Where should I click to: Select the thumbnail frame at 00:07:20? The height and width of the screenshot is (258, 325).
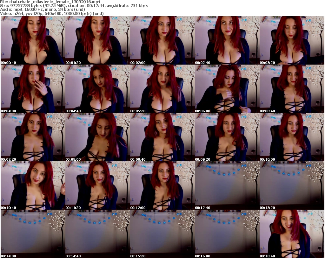[33, 137]
